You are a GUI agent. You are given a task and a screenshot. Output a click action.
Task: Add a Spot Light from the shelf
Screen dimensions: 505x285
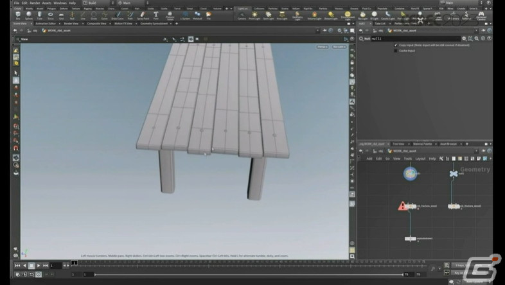point(269,15)
